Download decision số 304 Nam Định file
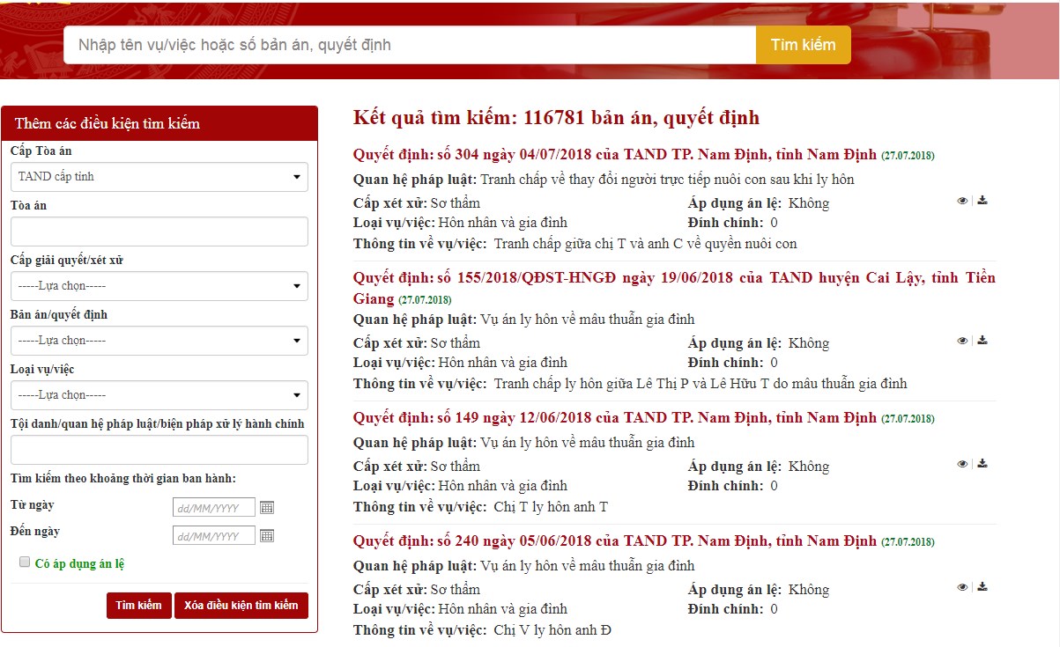 click(982, 201)
